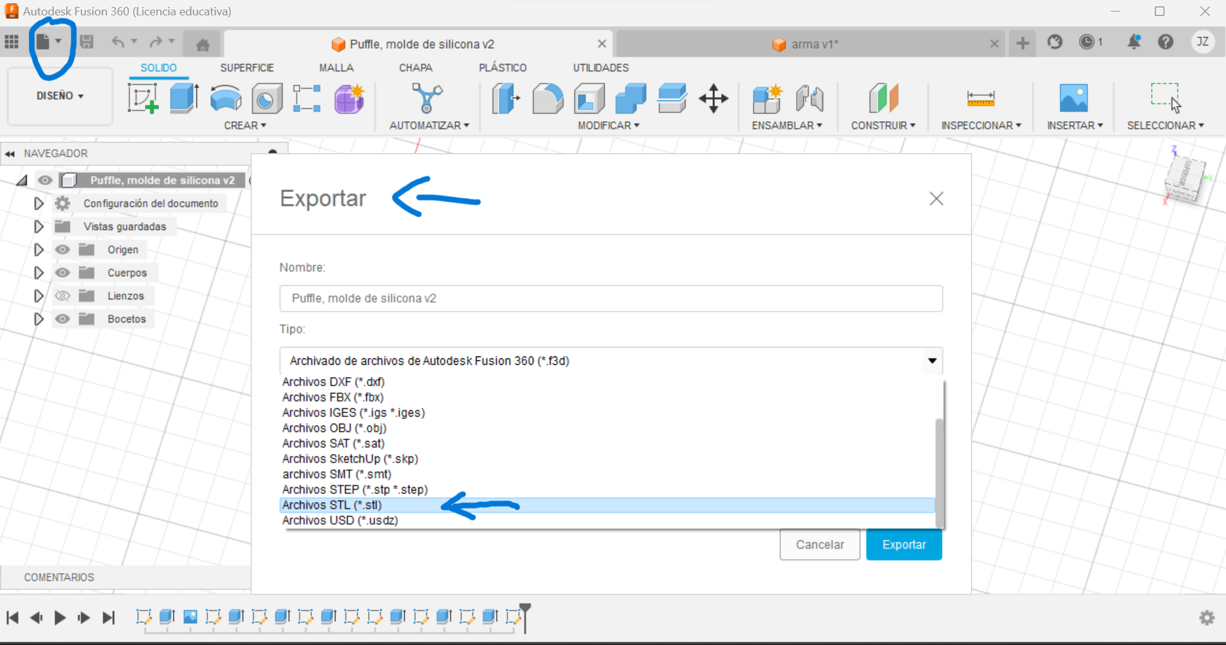The image size is (1226, 645).
Task: Select the window selection tool
Action: [x=1165, y=97]
